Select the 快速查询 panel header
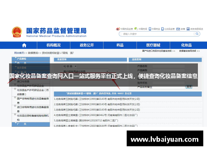The image size is (207, 150). 90,60
